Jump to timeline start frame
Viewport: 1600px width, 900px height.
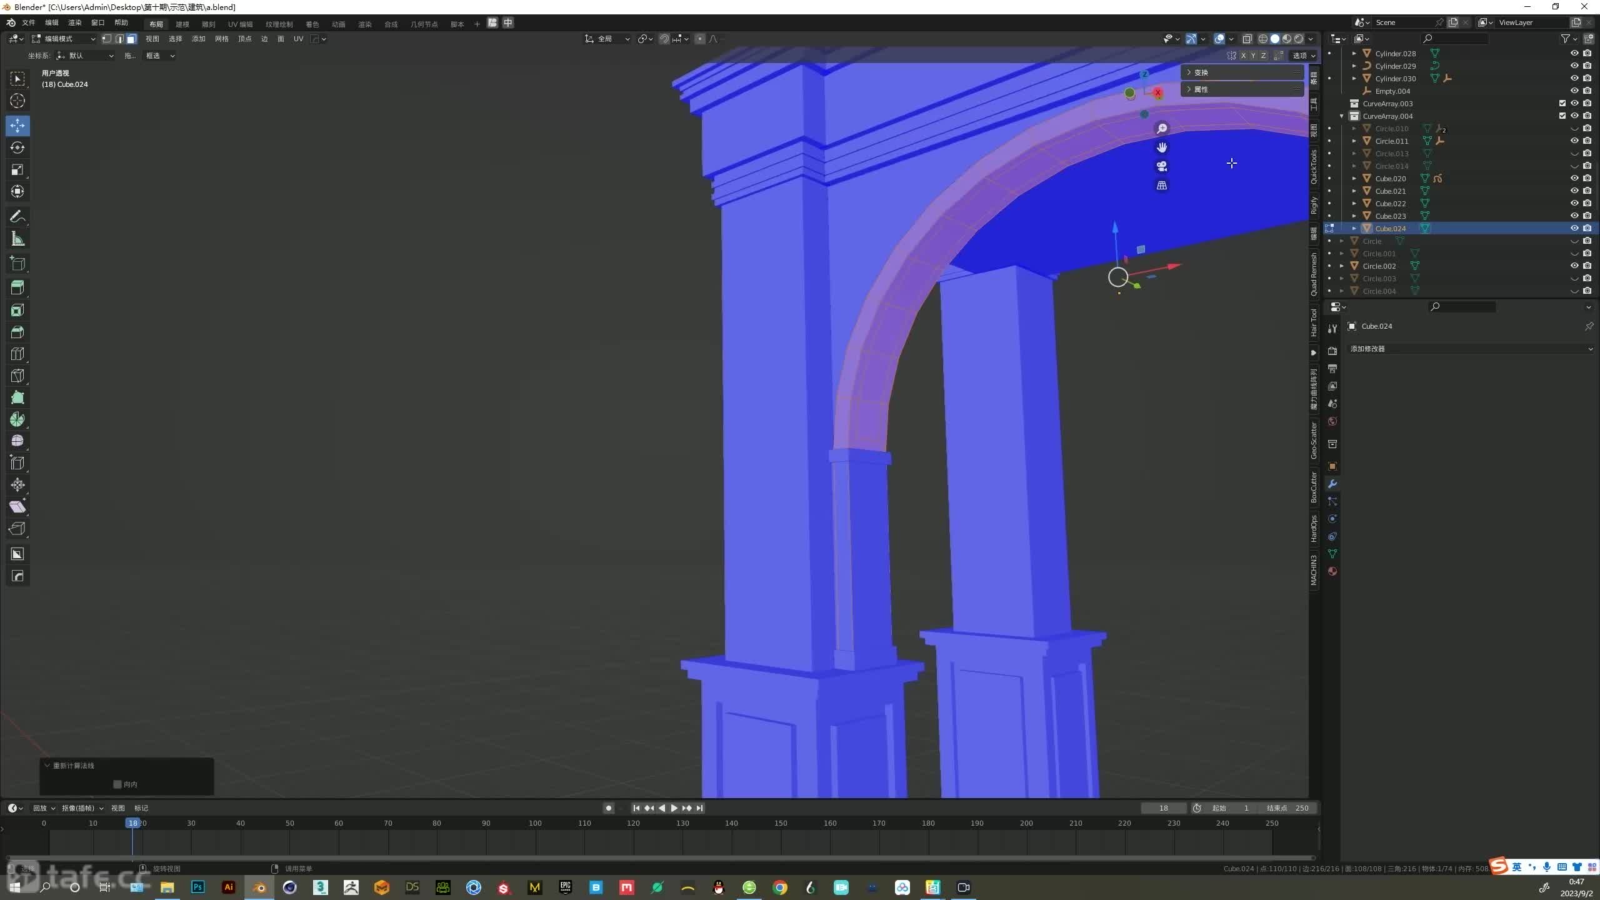(x=636, y=808)
